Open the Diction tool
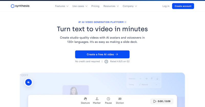The width and height of the screenshot is (205, 107). coord(120,101)
